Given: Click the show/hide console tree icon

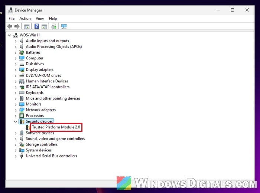Looking at the screenshot, I should coord(27,26).
